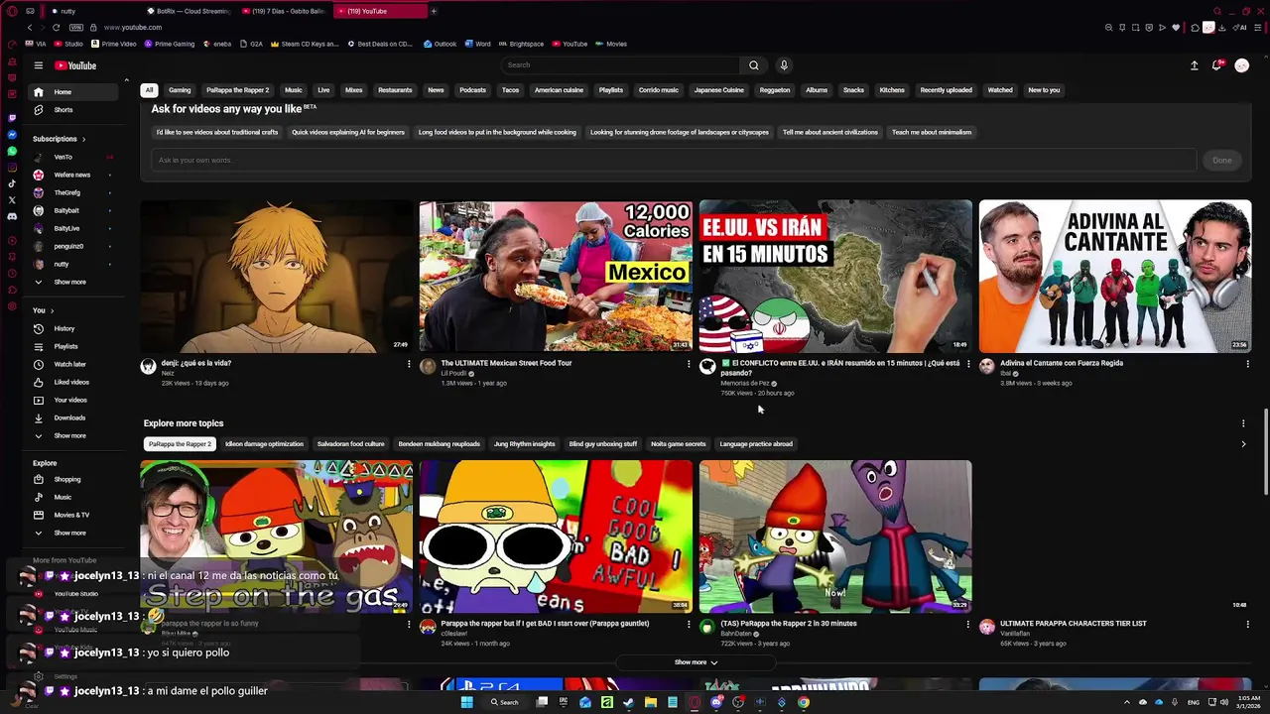Click the Done button
This screenshot has width=1270, height=714.
tap(1222, 161)
